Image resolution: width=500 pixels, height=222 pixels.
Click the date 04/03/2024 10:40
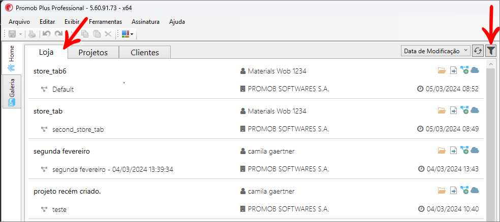tap(452, 209)
